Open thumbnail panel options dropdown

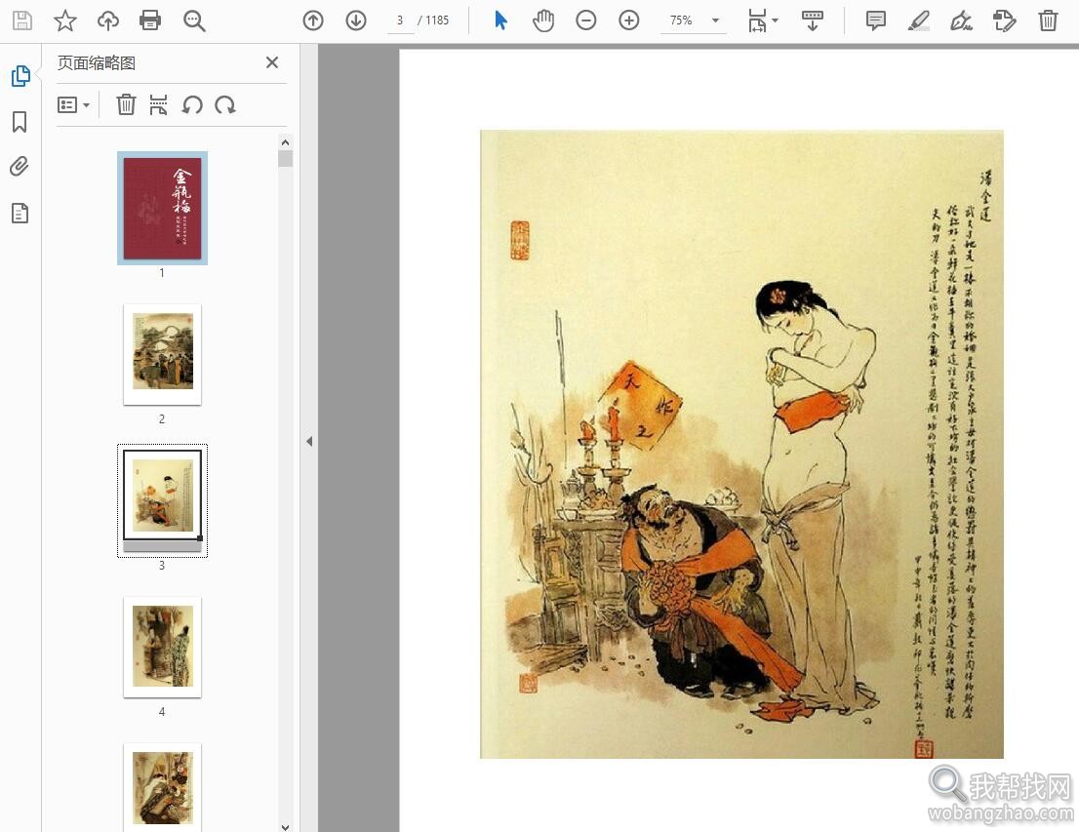click(x=73, y=105)
